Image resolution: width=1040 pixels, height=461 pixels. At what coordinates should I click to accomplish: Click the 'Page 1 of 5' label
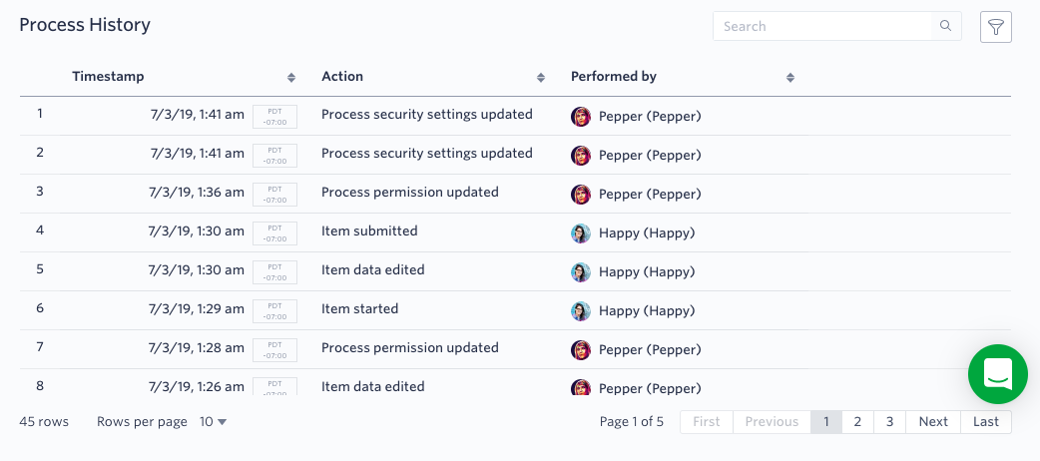(632, 422)
